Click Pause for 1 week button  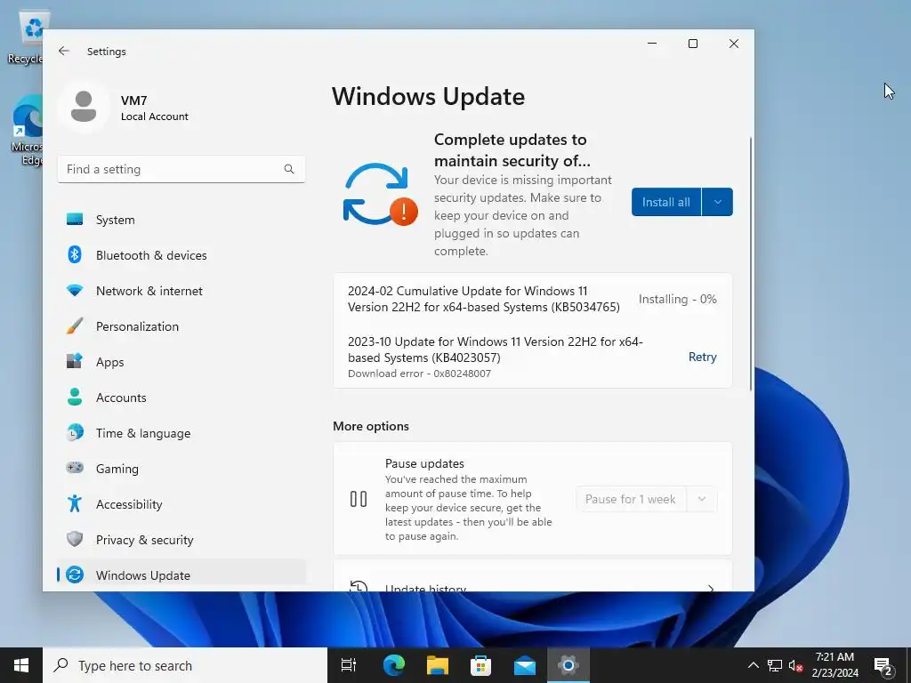pos(631,499)
